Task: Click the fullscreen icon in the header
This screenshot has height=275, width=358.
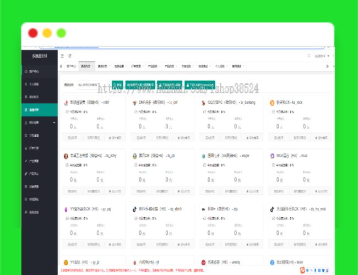Action: (308, 56)
